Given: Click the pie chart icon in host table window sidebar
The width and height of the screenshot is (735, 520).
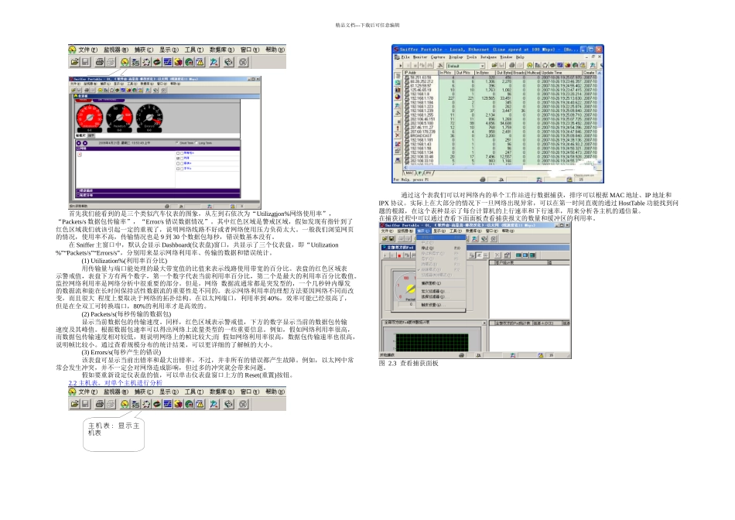Looking at the screenshot, I should [398, 97].
